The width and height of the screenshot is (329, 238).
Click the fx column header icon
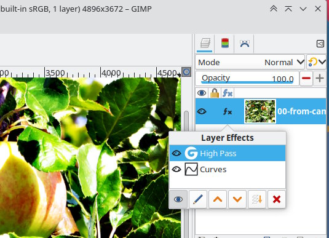pos(228,93)
